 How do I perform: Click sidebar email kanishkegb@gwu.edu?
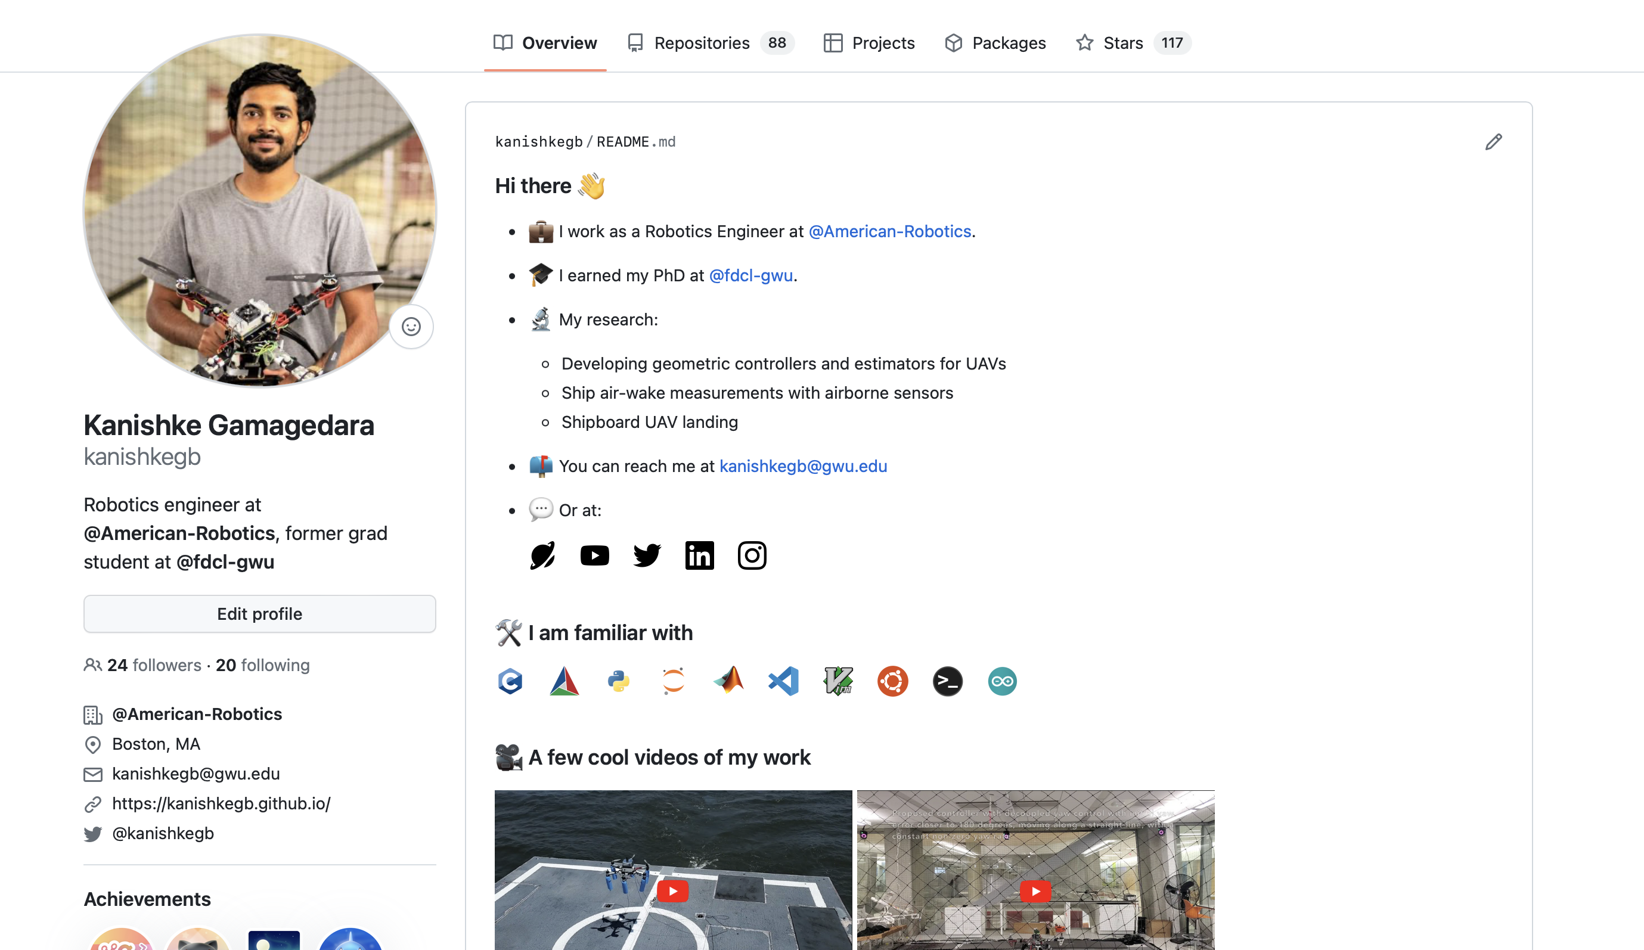click(x=196, y=774)
